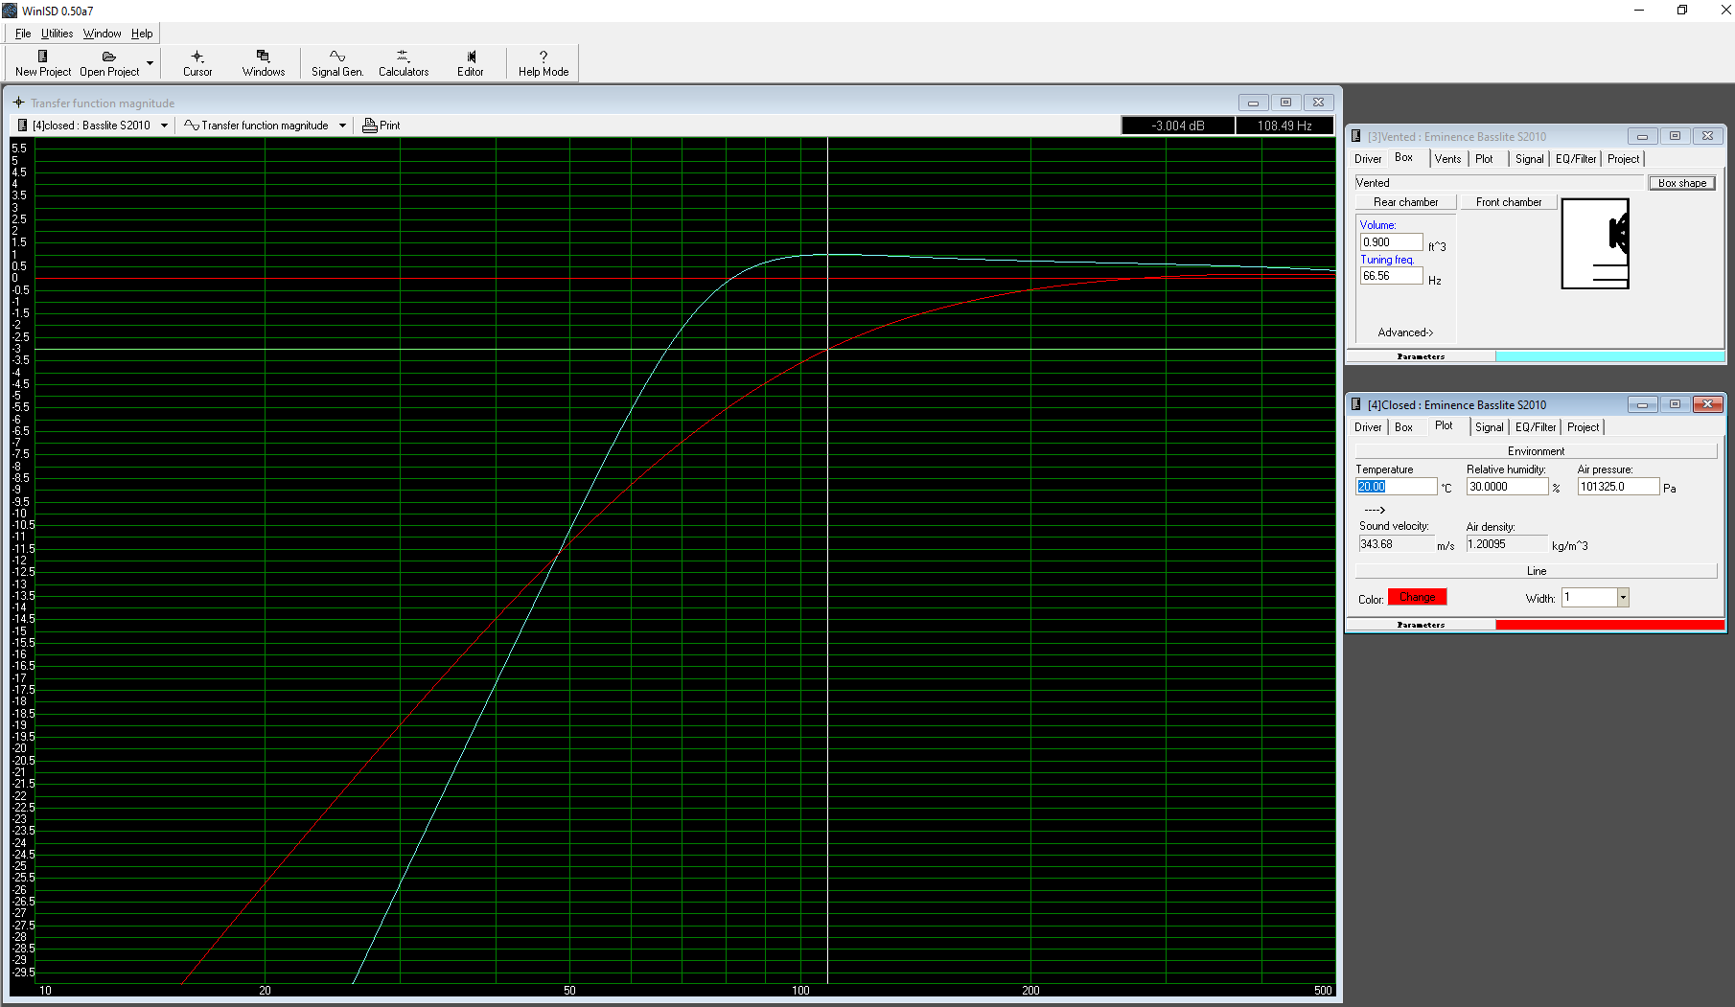Open the Help menu

142,34
